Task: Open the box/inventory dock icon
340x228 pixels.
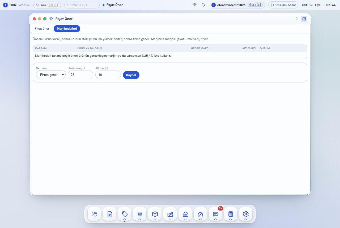Action: [x=155, y=214]
